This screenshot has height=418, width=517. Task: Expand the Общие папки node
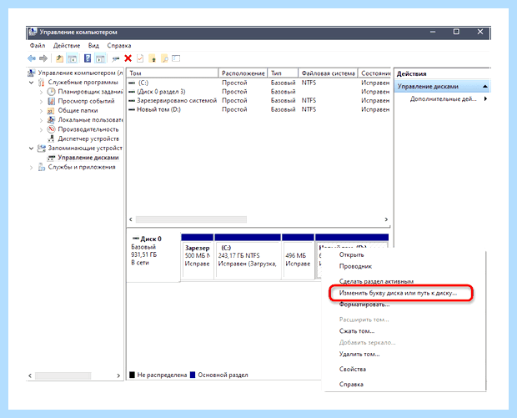(41, 111)
